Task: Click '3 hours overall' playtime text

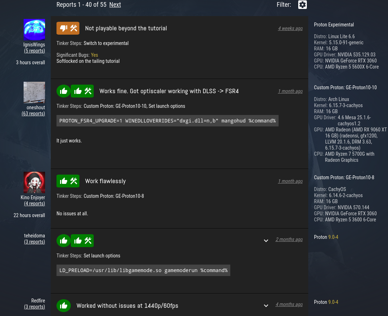Action: pyautogui.click(x=30, y=62)
